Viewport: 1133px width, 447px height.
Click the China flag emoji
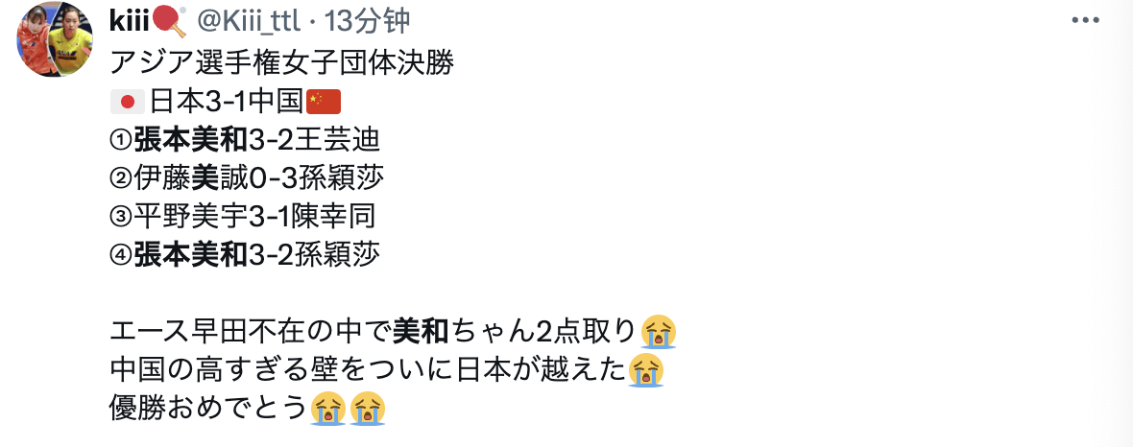323,102
